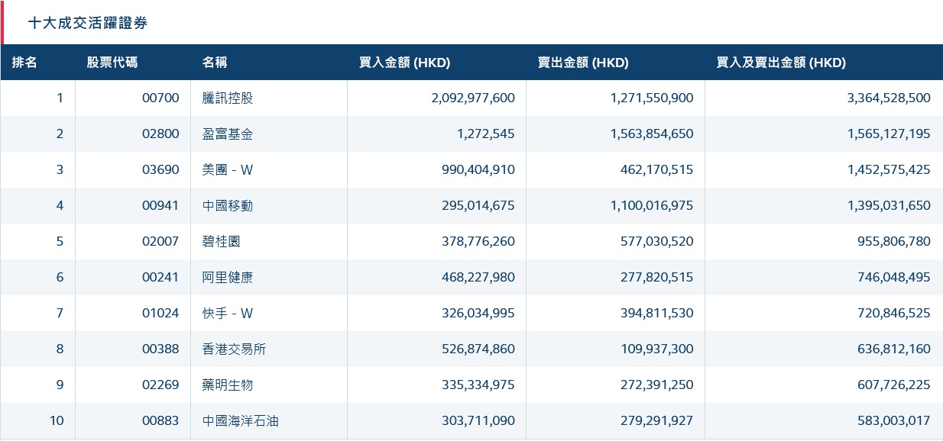The image size is (943, 441).
Task: Select total amount 1,452,575,425
Action: (x=889, y=169)
